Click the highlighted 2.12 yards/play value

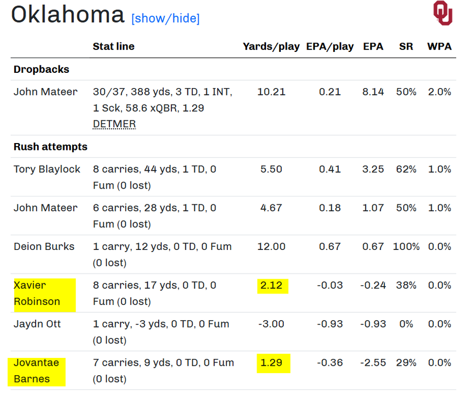click(x=271, y=286)
